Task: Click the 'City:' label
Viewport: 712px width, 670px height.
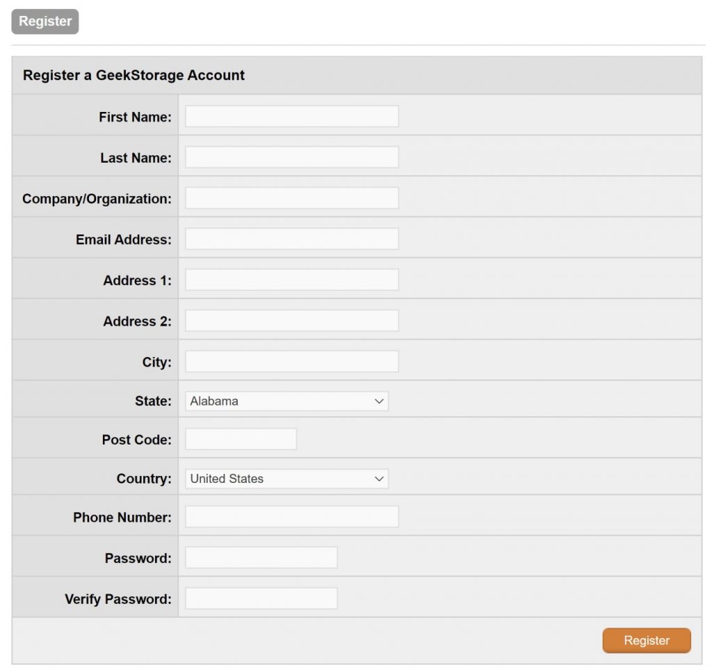Action: (x=156, y=362)
